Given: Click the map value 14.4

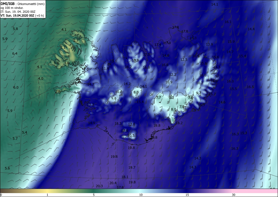Looking at the screenshot, I should coord(251,29).
